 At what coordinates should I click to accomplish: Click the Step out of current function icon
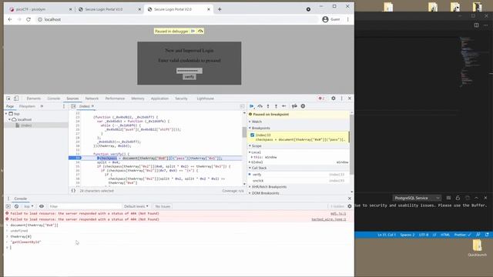click(276, 106)
